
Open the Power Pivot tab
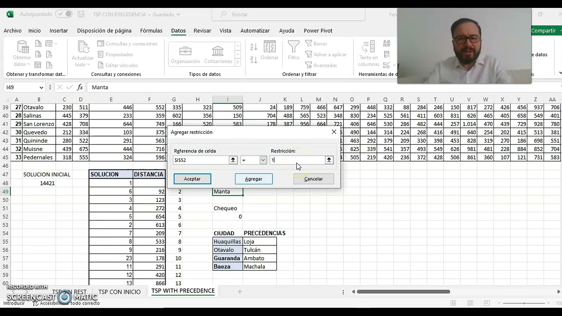click(318, 31)
